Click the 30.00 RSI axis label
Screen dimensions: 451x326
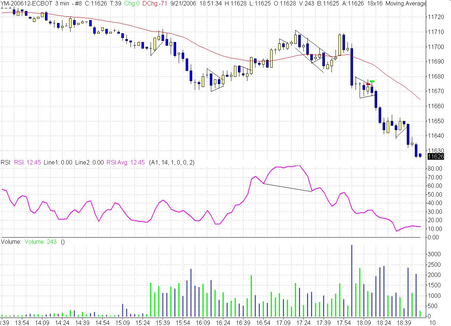pos(435,212)
